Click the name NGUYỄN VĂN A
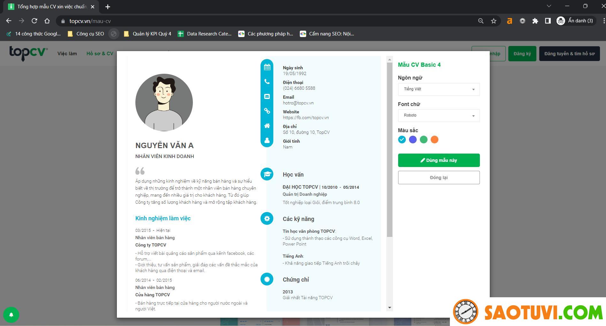This screenshot has width=606, height=326. (x=164, y=146)
